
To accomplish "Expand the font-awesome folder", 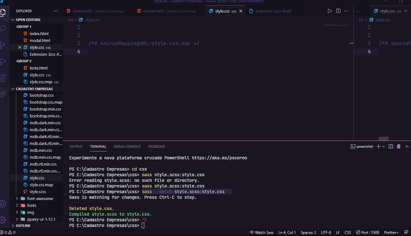I will coord(36,198).
